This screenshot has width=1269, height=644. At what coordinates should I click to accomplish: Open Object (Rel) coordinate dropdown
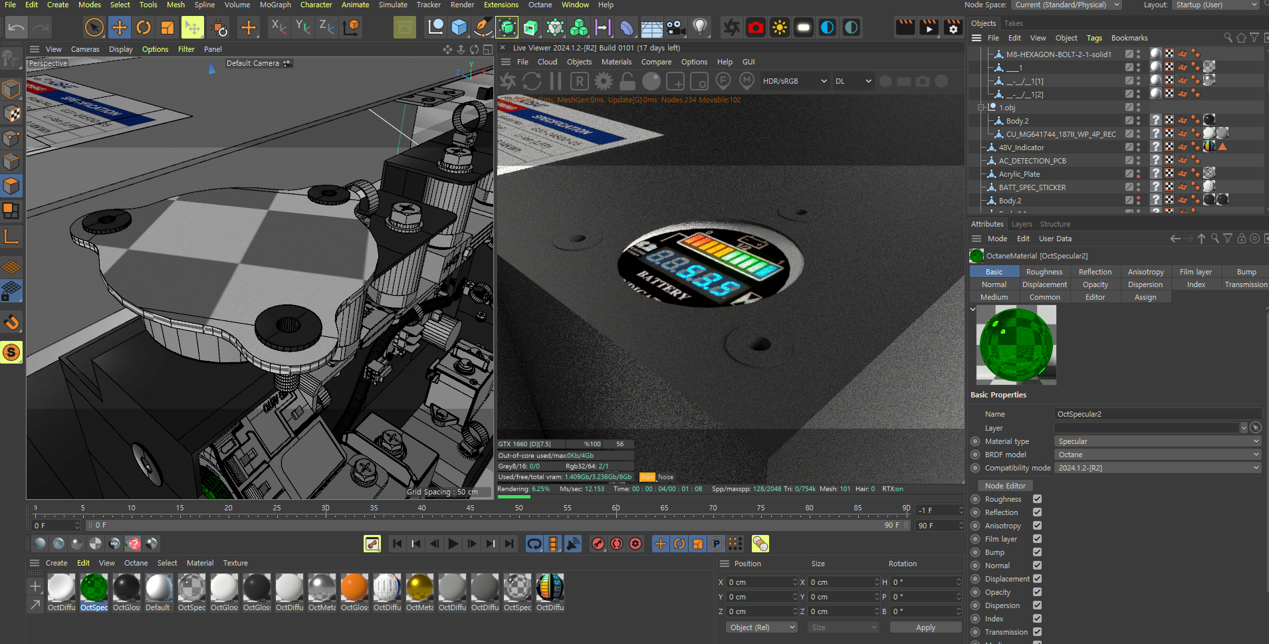coord(762,627)
